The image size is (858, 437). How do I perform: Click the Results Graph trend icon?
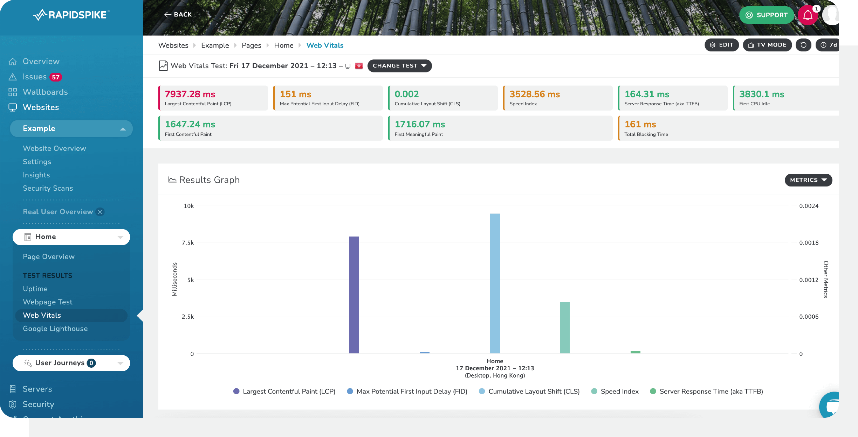pyautogui.click(x=172, y=179)
